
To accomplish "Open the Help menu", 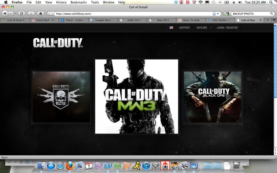I will pyautogui.click(x=121, y=2).
